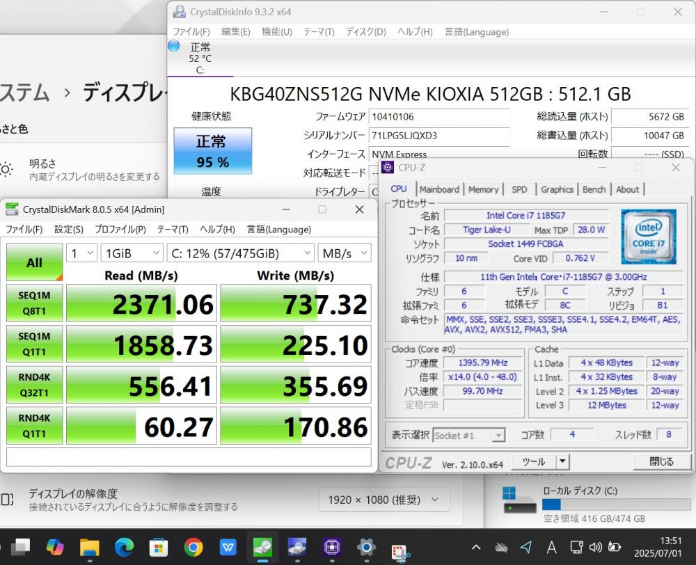Viewport: 696px width, 565px height.
Task: Open test count dropdown showing 1
Action: pyautogui.click(x=81, y=253)
